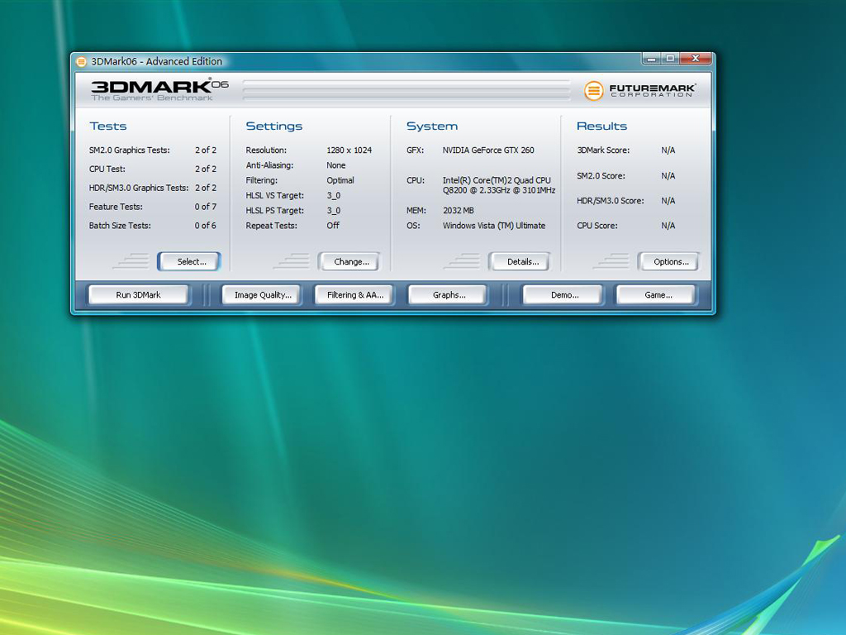Click the CPU Test label

107,169
